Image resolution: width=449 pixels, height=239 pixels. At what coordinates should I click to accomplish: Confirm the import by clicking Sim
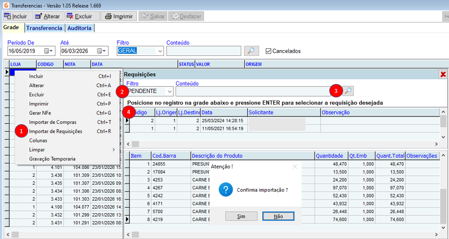pyautogui.click(x=241, y=216)
